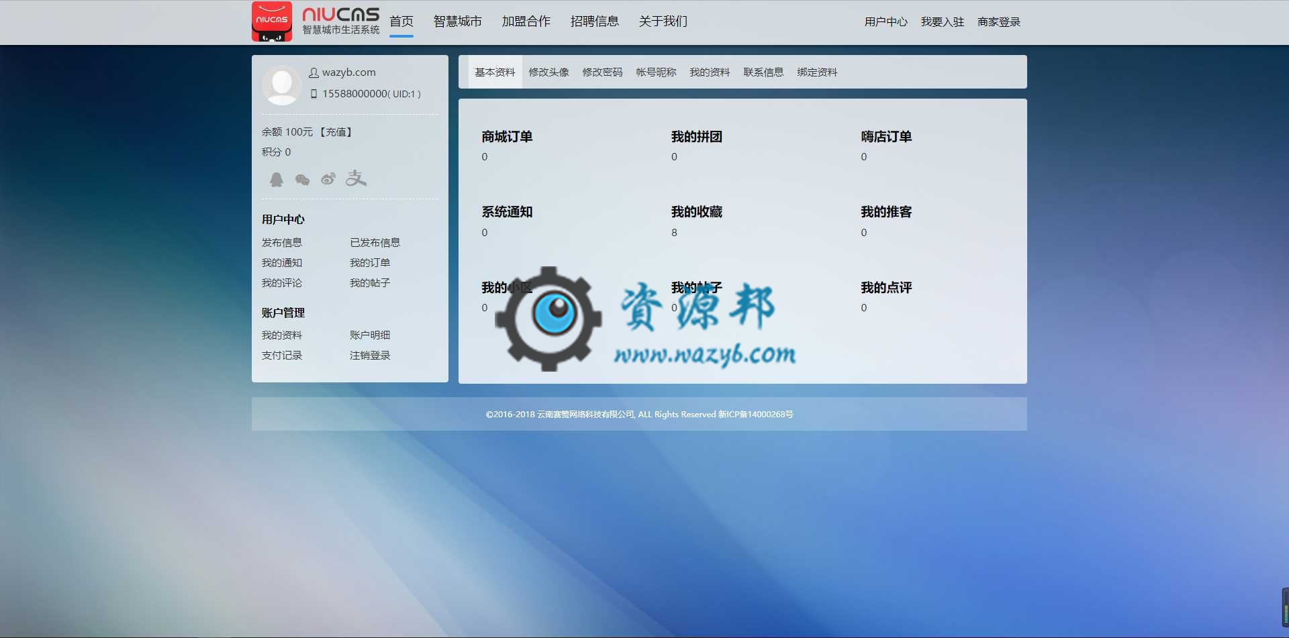Switch to the 绑定资料 tab
Viewport: 1289px width, 638px height.
click(x=817, y=72)
